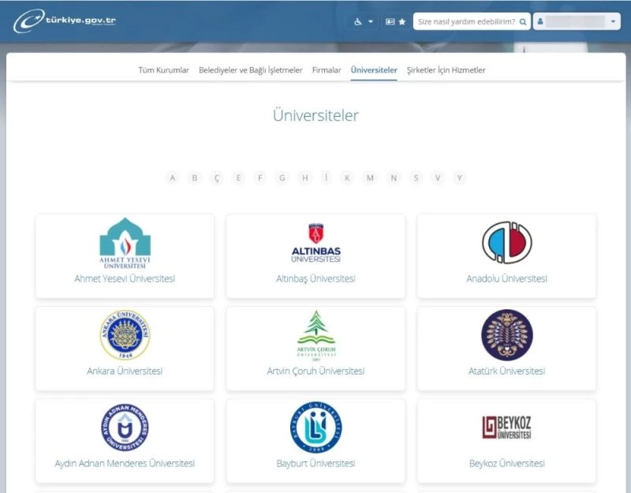Click the Altınbaş Üniversitesi logo
Screen dimensions: 631x493
pos(315,243)
